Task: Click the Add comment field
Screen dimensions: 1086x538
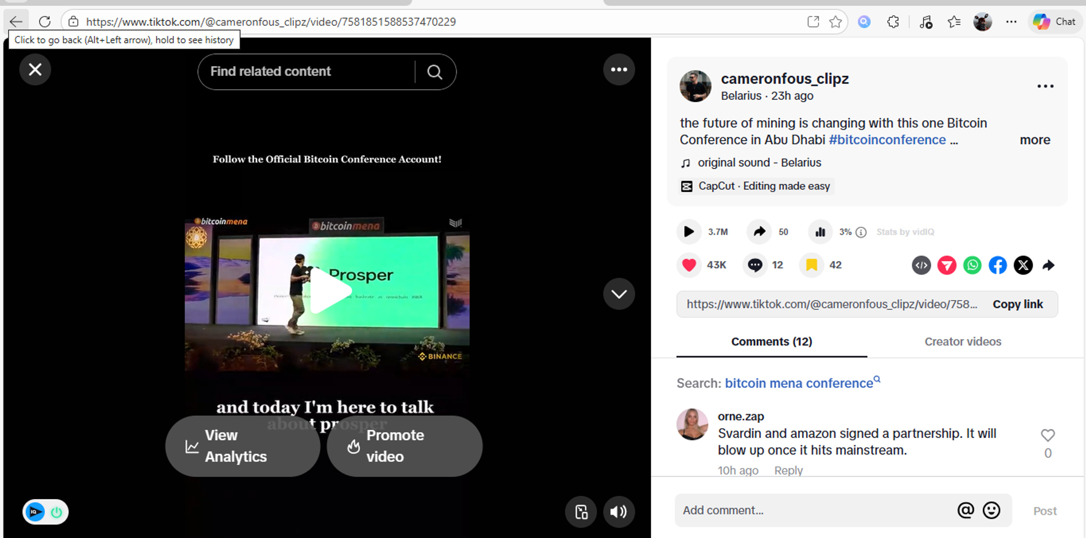Action: tap(814, 510)
